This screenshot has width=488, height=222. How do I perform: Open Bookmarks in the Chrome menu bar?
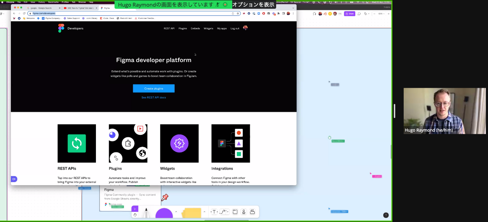53,2
